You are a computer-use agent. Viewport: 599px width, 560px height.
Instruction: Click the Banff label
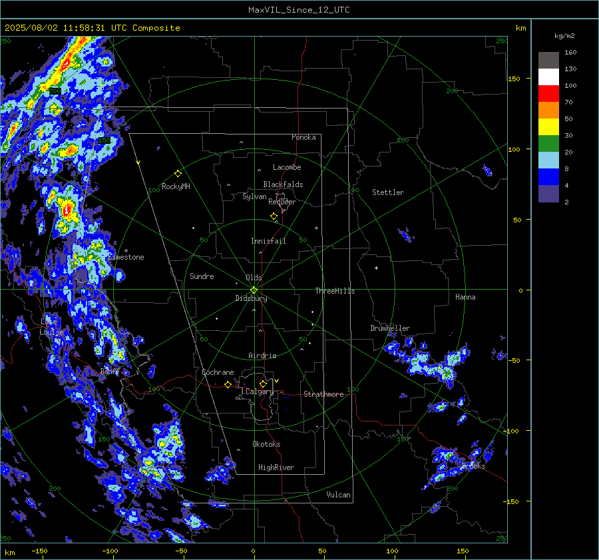(x=110, y=371)
